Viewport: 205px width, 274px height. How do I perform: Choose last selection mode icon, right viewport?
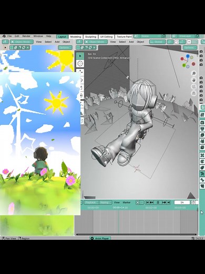pos(94,47)
